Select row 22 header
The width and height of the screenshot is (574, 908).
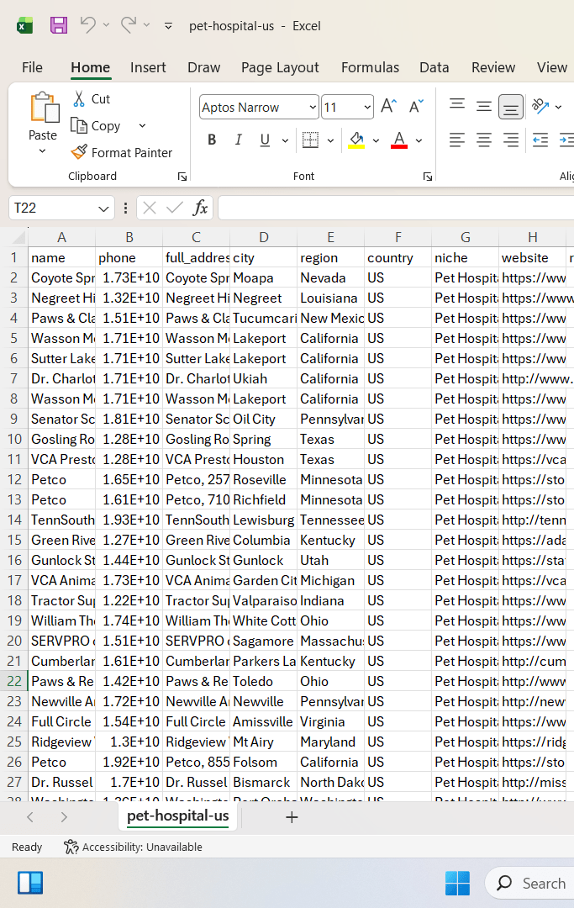click(x=14, y=681)
